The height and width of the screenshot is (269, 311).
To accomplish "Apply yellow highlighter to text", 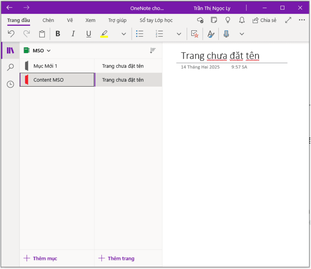I will point(104,34).
